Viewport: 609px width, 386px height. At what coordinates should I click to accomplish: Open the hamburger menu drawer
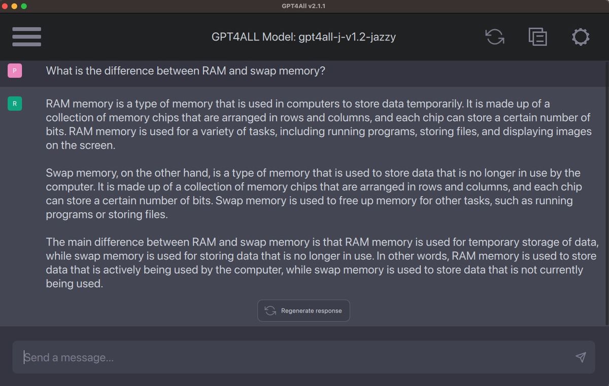(x=26, y=37)
